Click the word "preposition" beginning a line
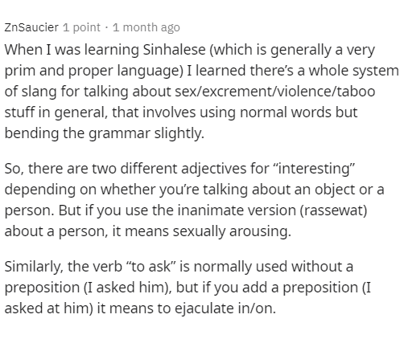This screenshot has width=400, height=339. click(x=42, y=288)
